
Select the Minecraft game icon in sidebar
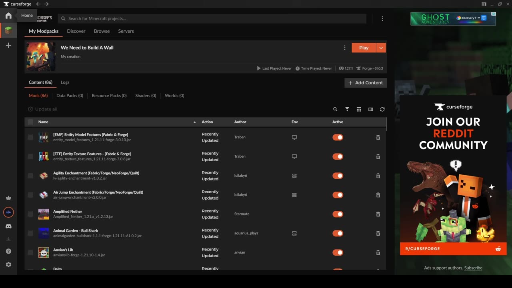tap(8, 30)
